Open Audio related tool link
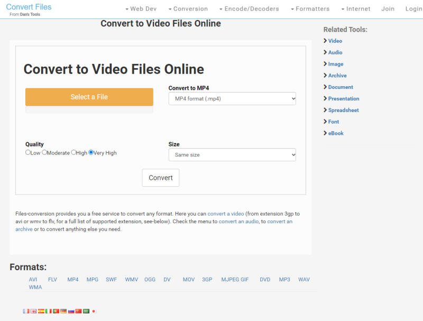423x321 pixels. coord(335,52)
